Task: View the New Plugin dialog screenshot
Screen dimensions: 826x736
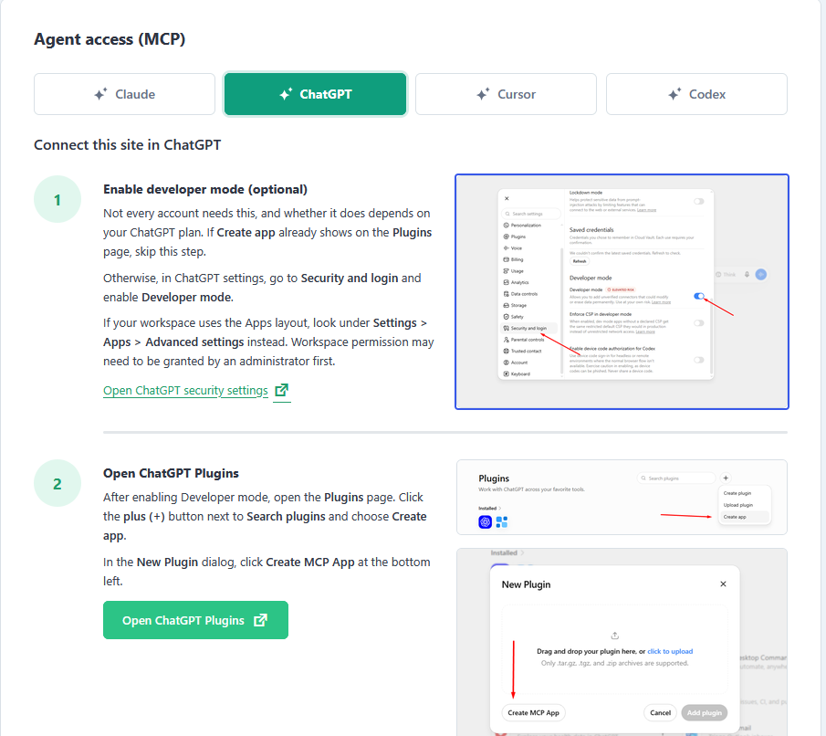Action: [x=622, y=642]
